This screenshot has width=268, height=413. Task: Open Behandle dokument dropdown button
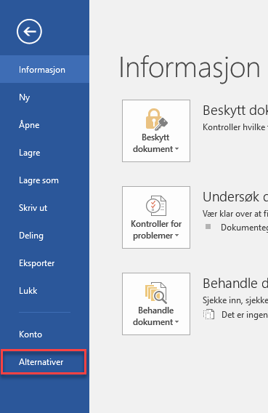[156, 304]
